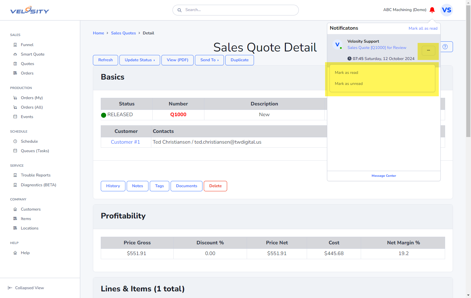Open the notification bell icon
This screenshot has width=471, height=298.
pyautogui.click(x=432, y=10)
